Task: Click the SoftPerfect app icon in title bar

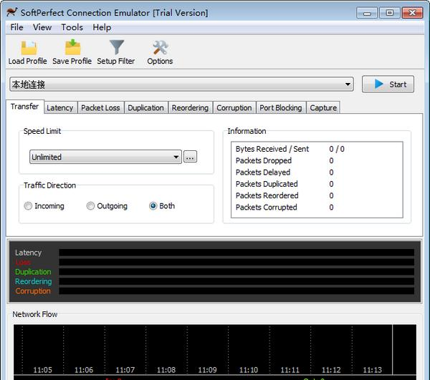Action: tap(12, 12)
